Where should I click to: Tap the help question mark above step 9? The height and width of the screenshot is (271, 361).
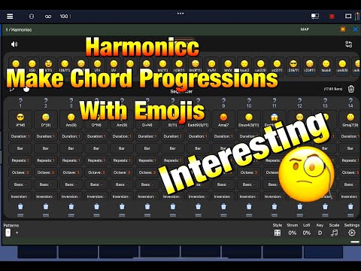223,100
